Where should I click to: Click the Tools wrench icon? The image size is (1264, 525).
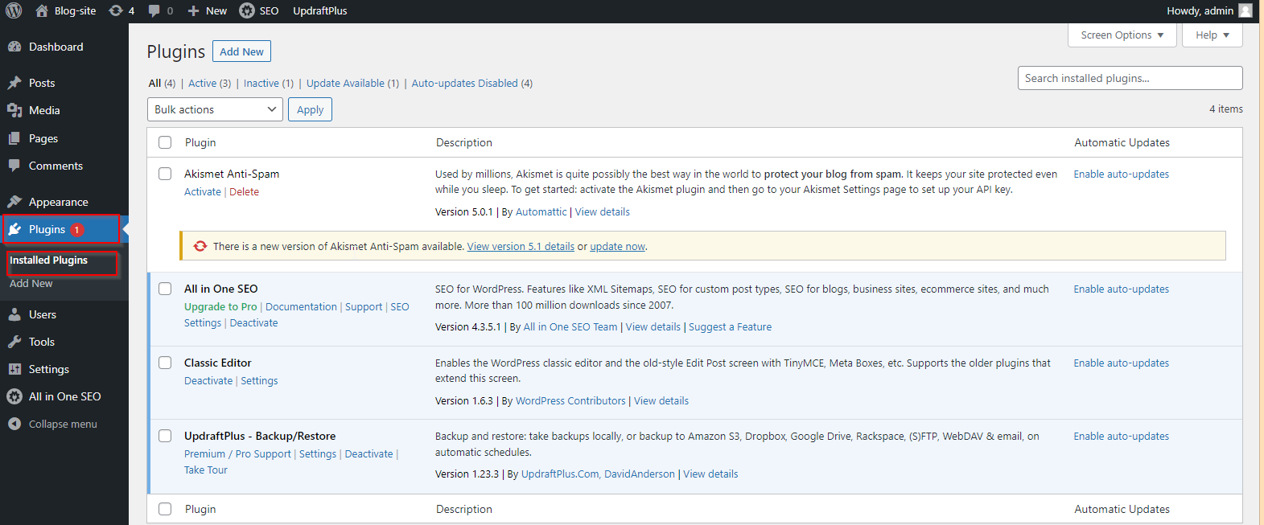[x=14, y=342]
